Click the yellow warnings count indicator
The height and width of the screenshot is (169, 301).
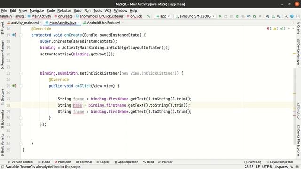[x=276, y=28]
